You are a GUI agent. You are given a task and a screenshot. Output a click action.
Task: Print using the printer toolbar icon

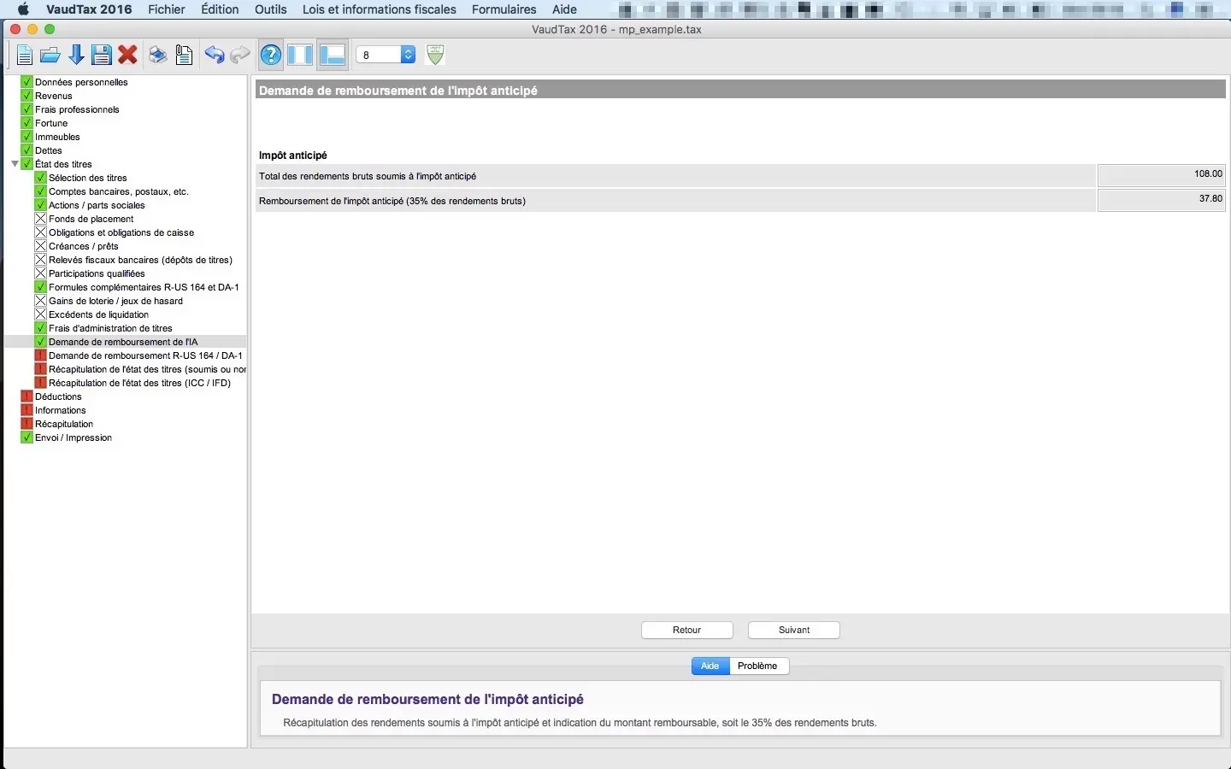157,56
